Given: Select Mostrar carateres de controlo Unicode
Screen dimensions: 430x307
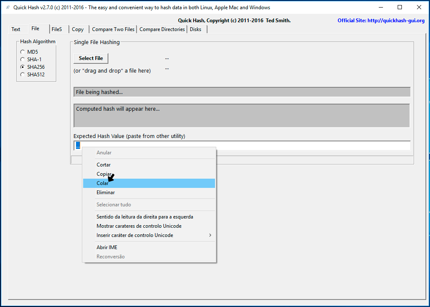Looking at the screenshot, I should [x=149, y=226].
